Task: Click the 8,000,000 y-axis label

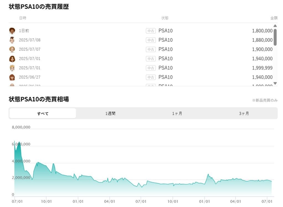Action: [x=21, y=127]
